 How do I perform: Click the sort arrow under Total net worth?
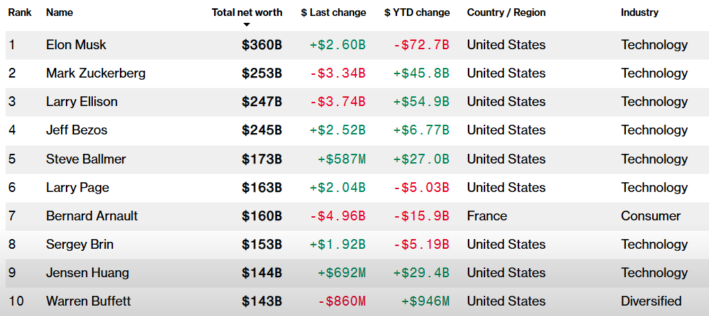click(x=247, y=25)
